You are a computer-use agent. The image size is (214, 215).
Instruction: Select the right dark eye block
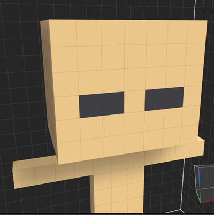coord(164,99)
